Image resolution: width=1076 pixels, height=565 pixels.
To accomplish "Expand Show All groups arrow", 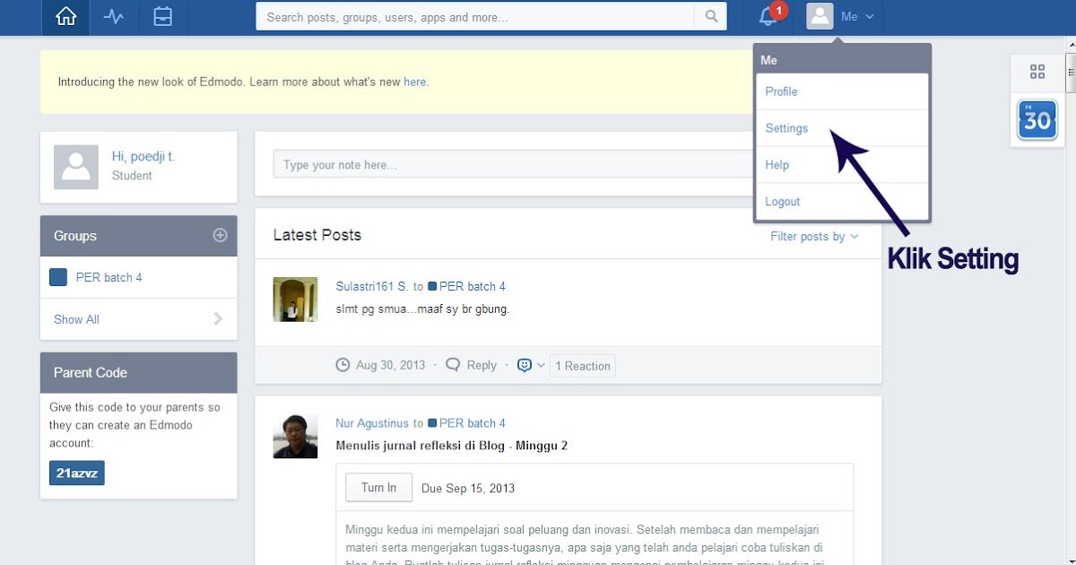I will (218, 318).
